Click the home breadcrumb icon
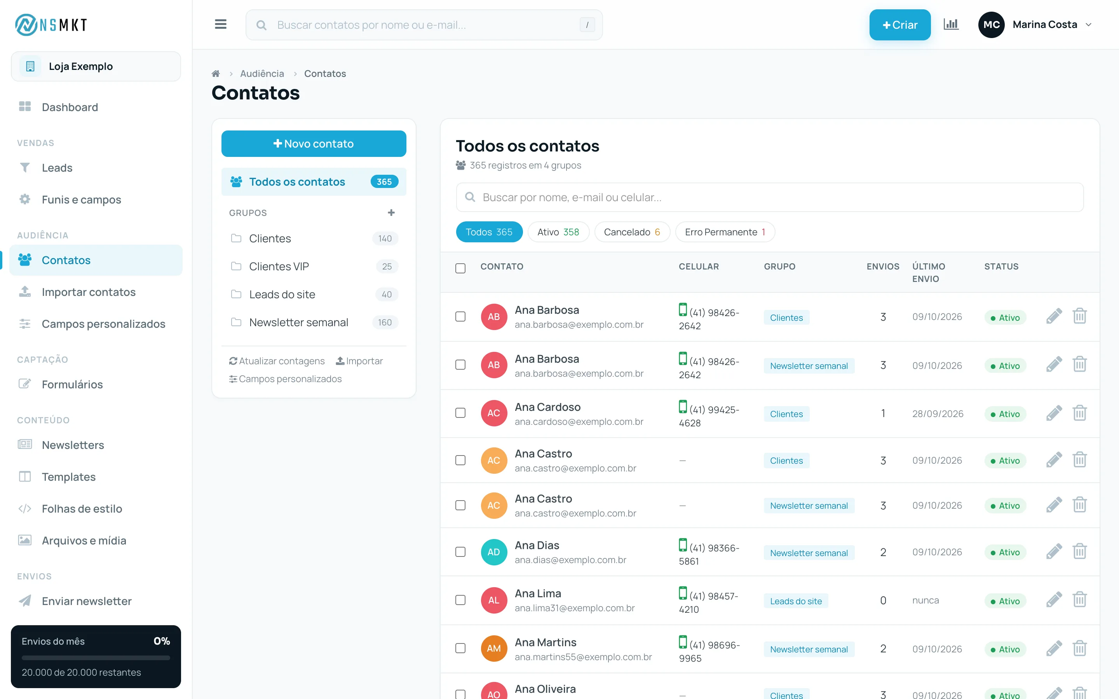Image resolution: width=1119 pixels, height=699 pixels. tap(216, 73)
